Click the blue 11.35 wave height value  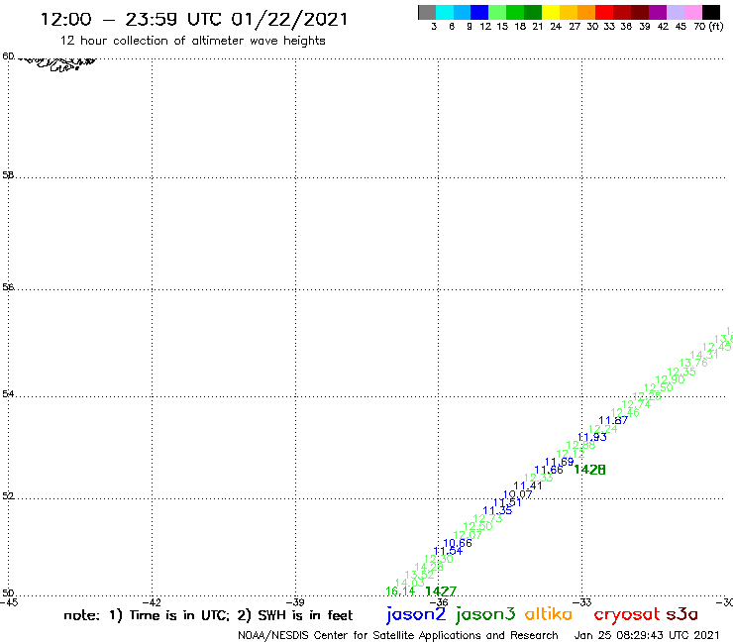(x=497, y=510)
